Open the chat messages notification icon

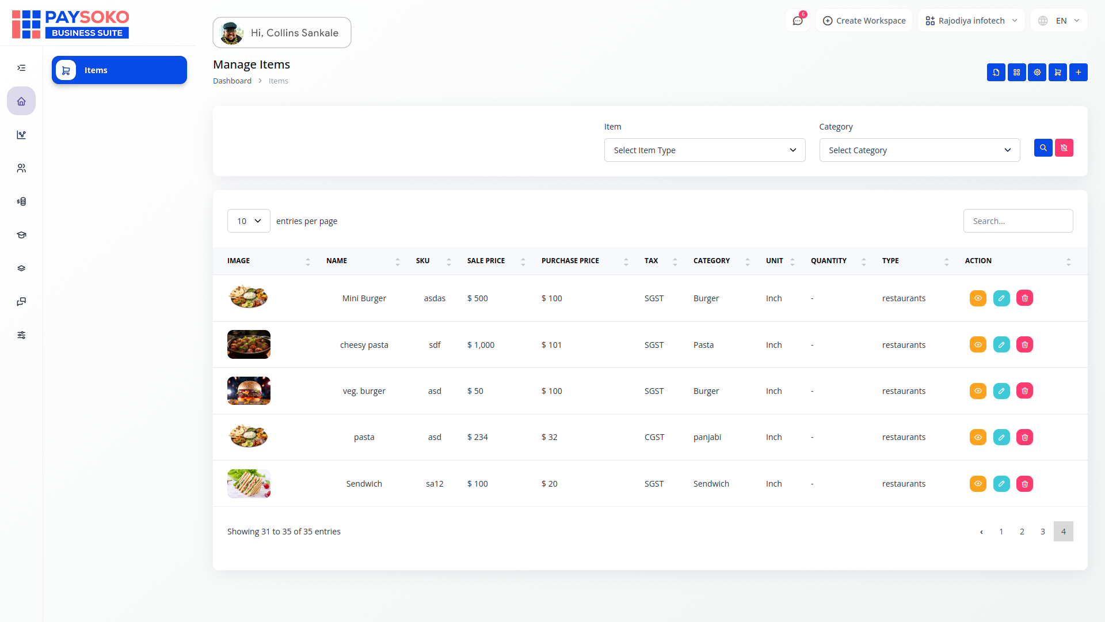point(798,21)
